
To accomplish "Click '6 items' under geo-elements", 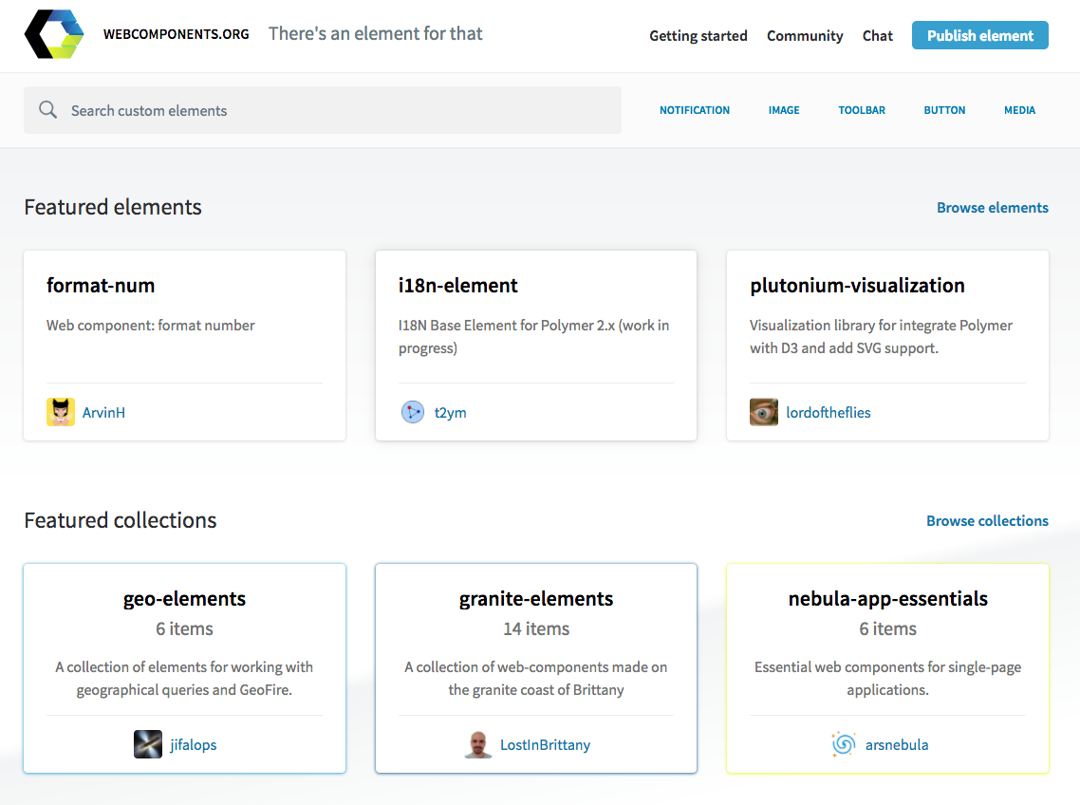I will coord(185,628).
